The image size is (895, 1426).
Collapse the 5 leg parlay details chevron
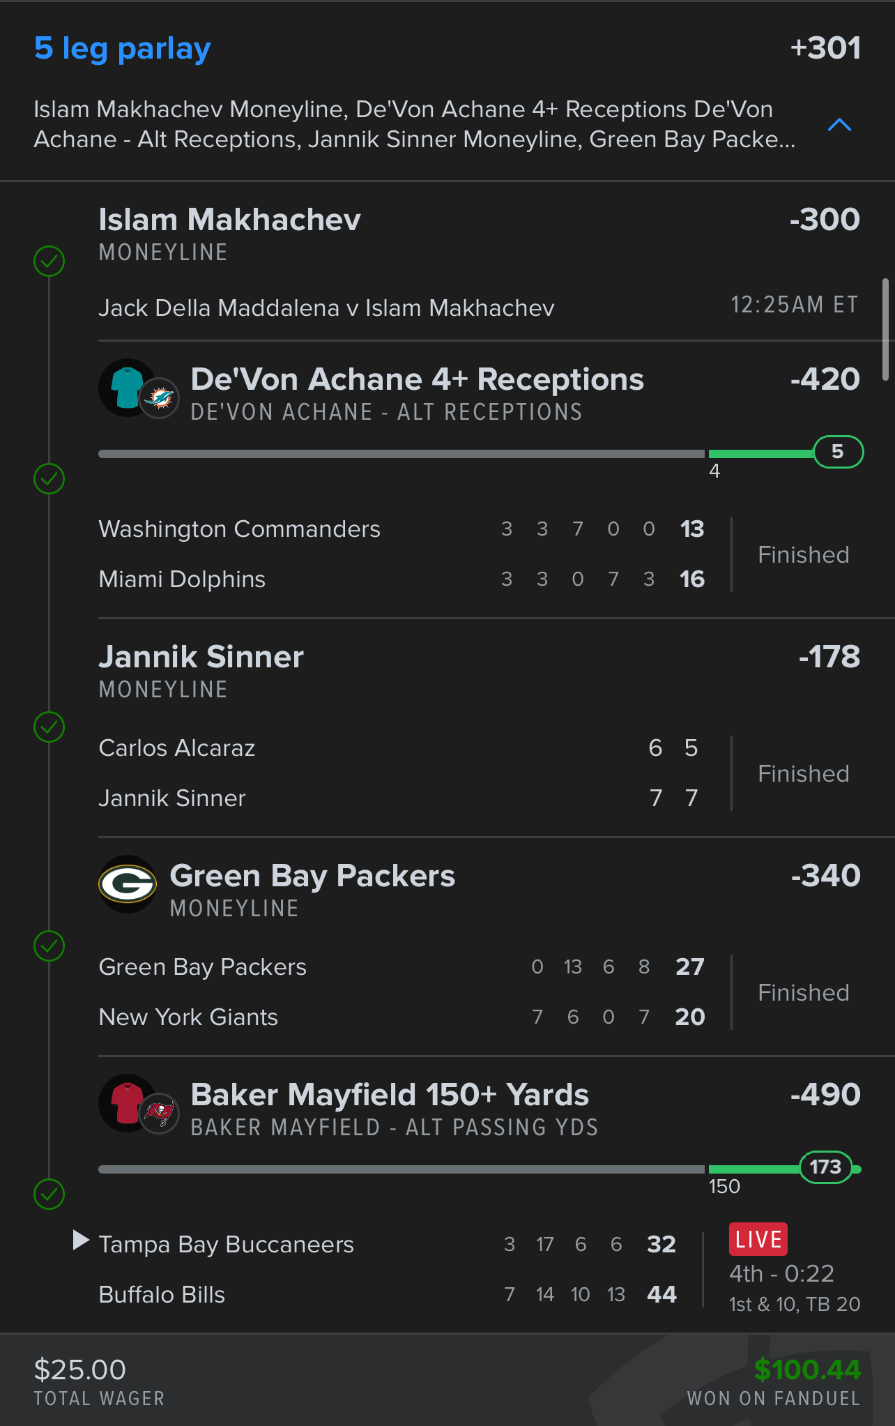pyautogui.click(x=839, y=125)
